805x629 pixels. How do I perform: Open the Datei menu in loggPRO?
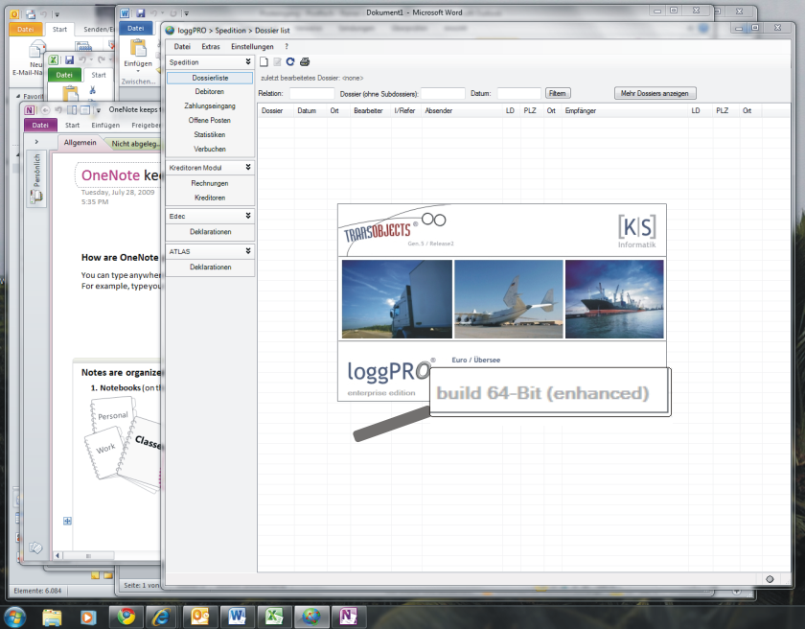182,47
